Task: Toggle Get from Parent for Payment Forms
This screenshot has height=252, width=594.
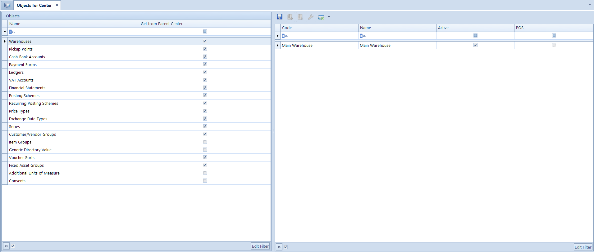Action: pyautogui.click(x=205, y=64)
